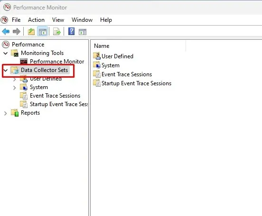Collapse the Data Collector Sets node
Screen dimensions: 262x216
(x=6, y=71)
